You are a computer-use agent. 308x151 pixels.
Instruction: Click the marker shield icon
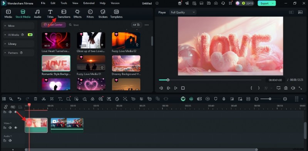216,99
